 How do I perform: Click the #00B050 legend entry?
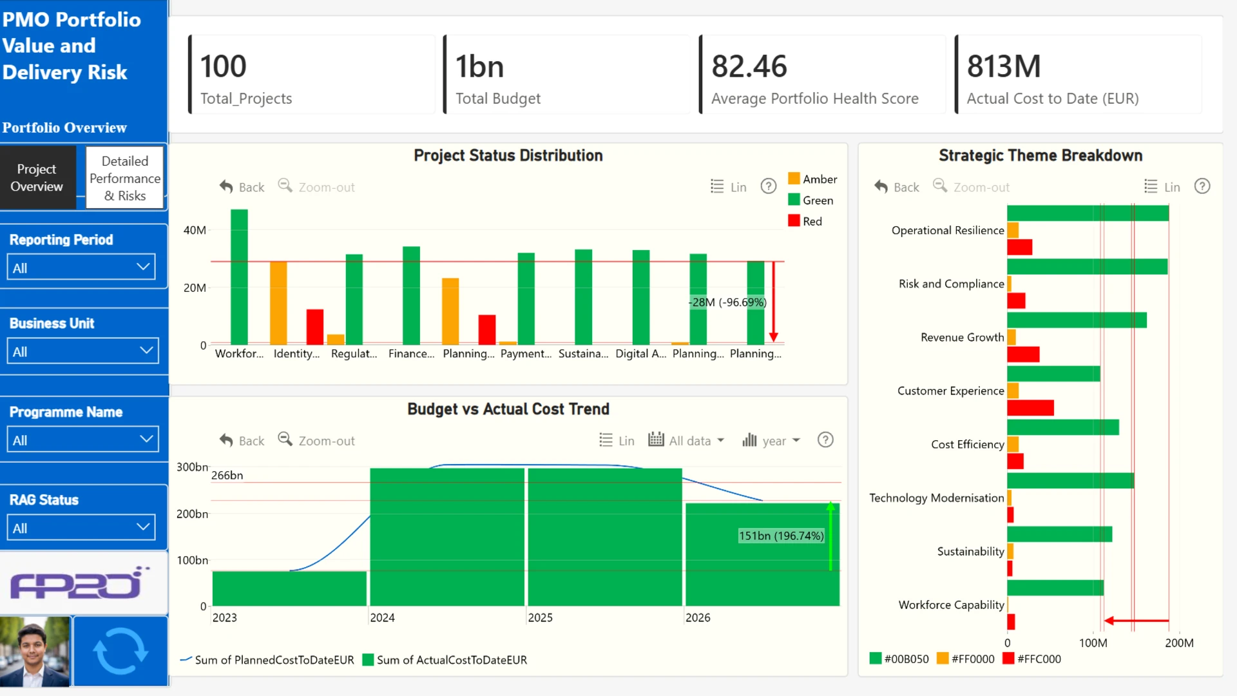(x=899, y=659)
